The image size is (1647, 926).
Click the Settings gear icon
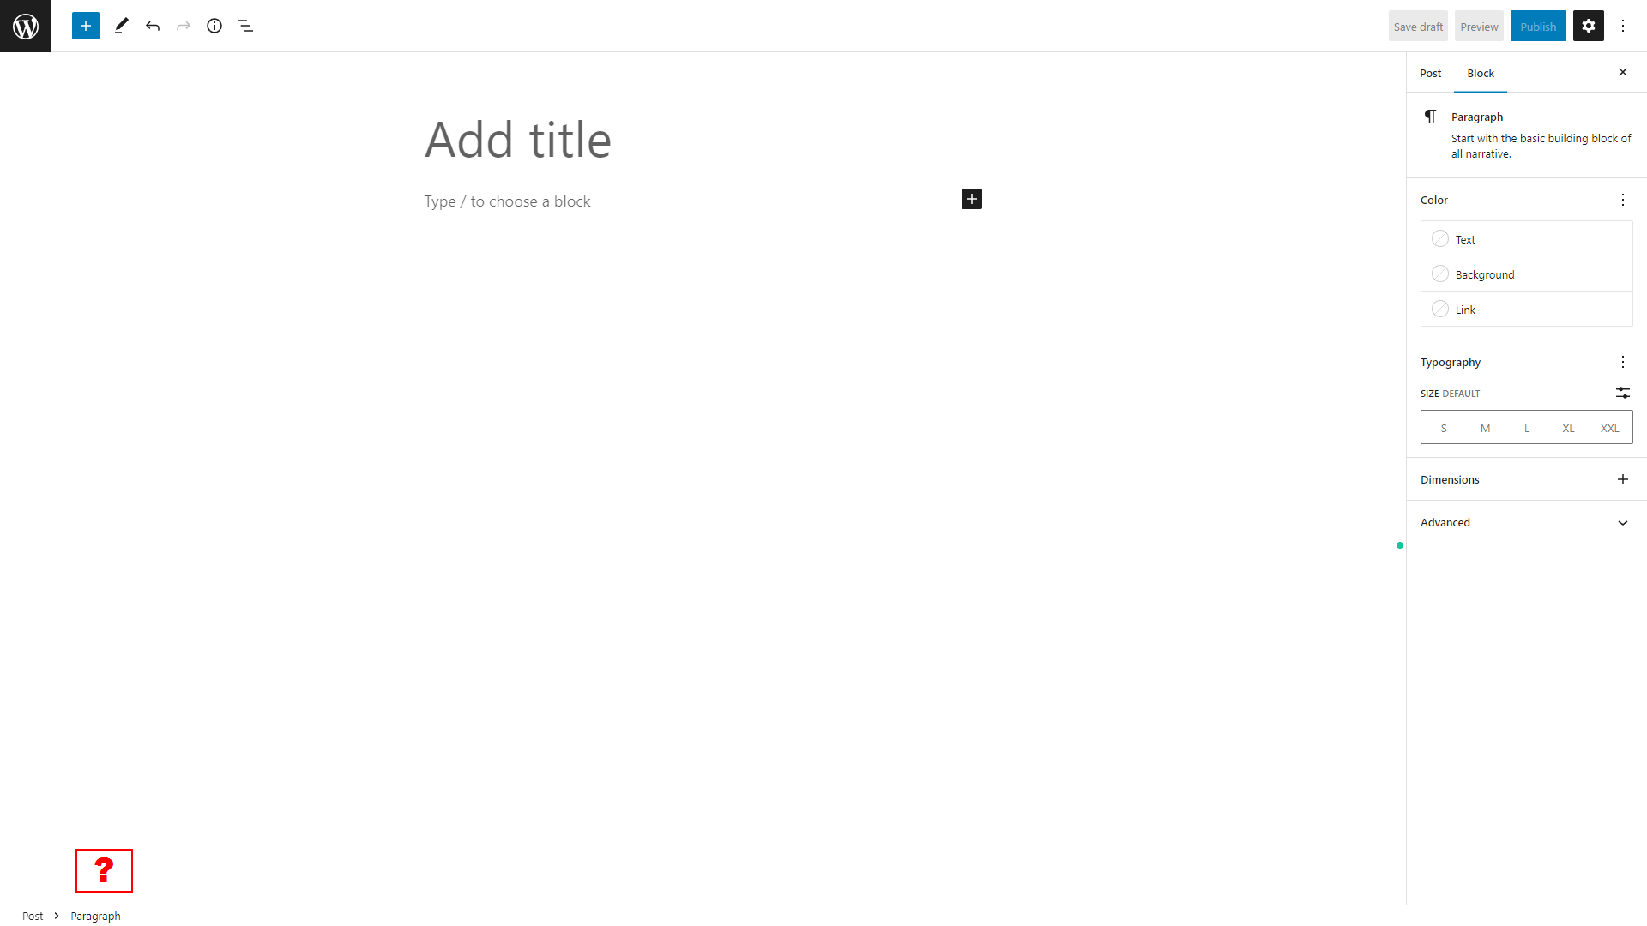[1588, 26]
